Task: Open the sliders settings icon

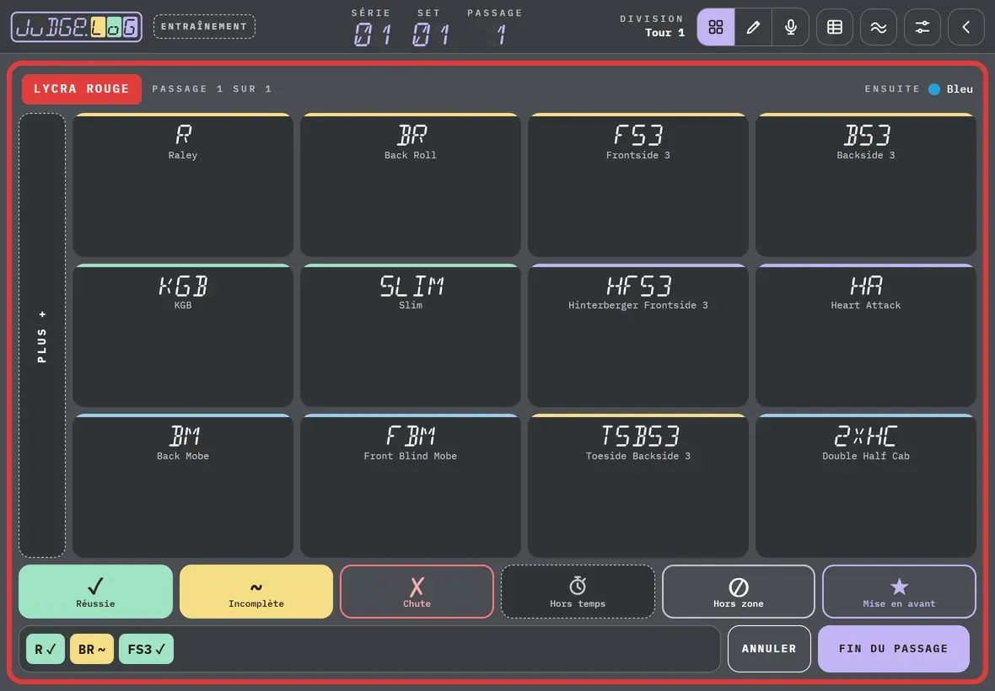Action: click(x=922, y=27)
